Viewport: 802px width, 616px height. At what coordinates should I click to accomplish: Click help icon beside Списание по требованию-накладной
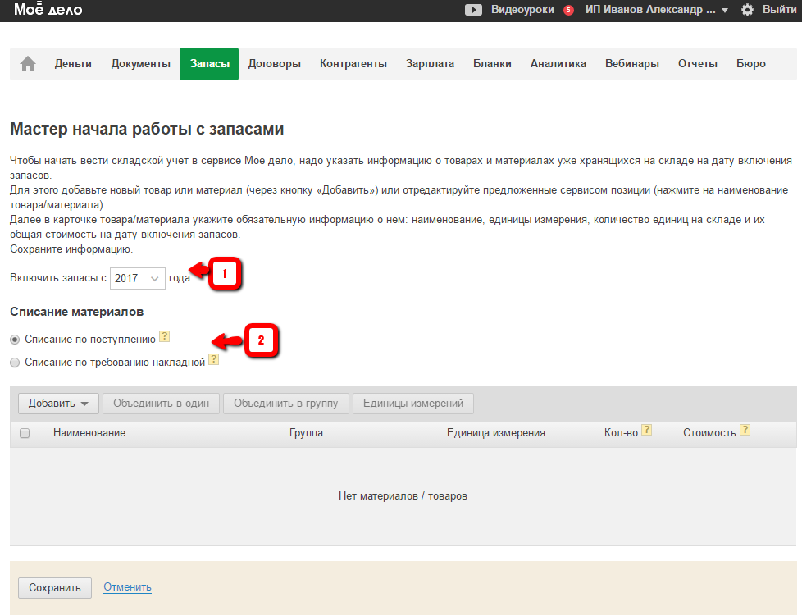point(213,359)
